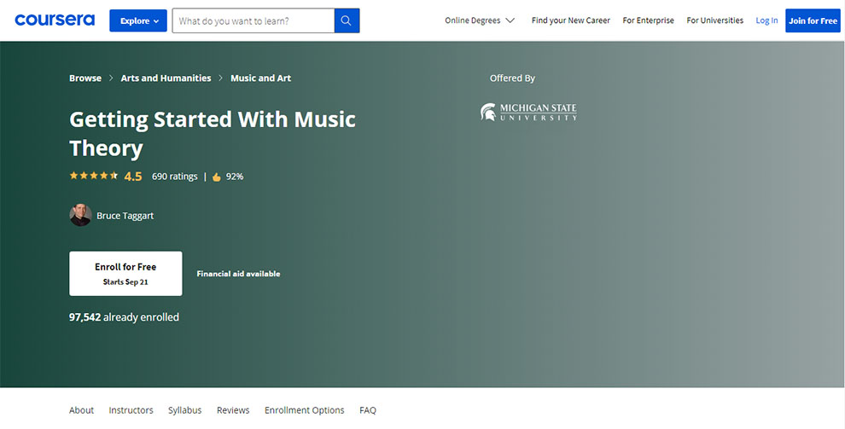The width and height of the screenshot is (845, 429).
Task: Click Enroll for Free button
Action: coord(125,274)
